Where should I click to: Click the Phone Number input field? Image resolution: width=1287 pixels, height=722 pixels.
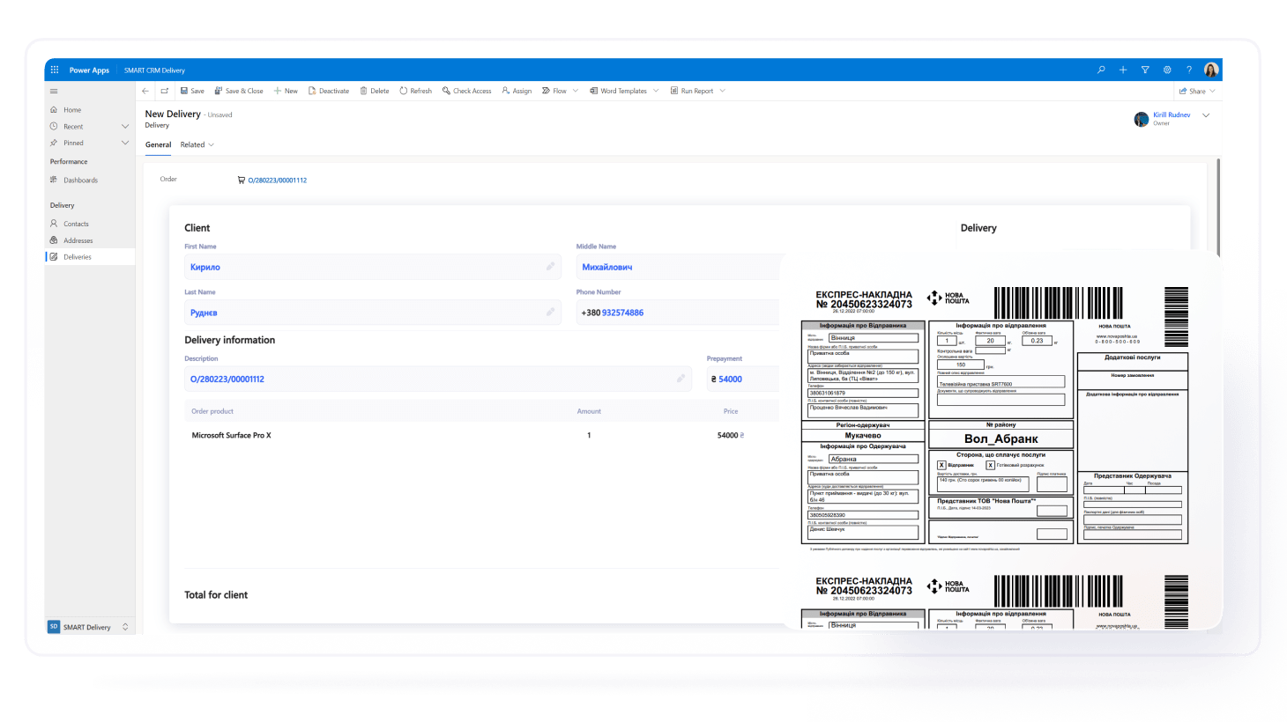677,313
